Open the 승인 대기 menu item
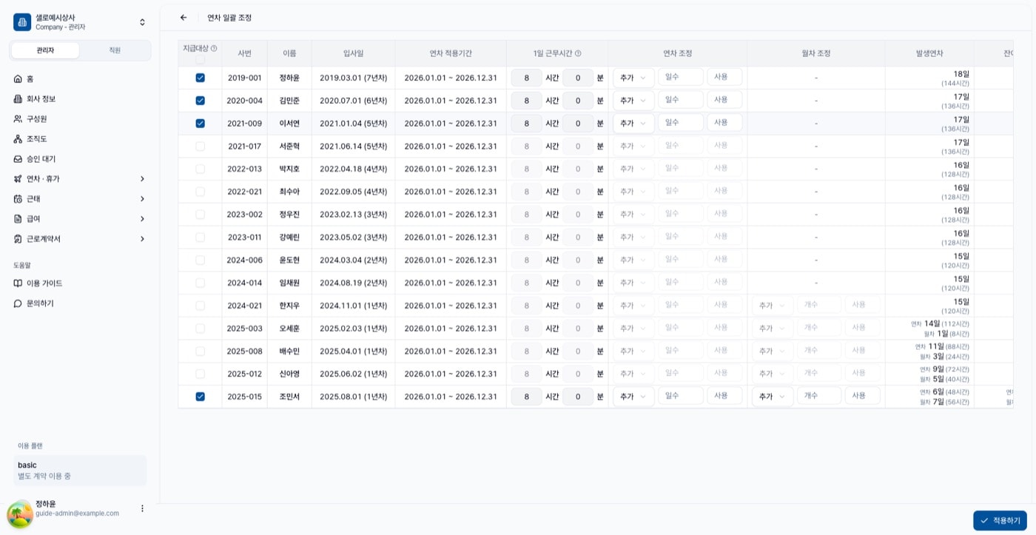 point(80,158)
